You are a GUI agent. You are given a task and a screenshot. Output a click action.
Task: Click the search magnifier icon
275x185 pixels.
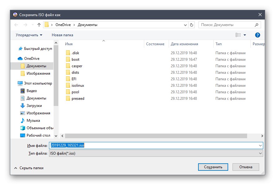pos(256,25)
